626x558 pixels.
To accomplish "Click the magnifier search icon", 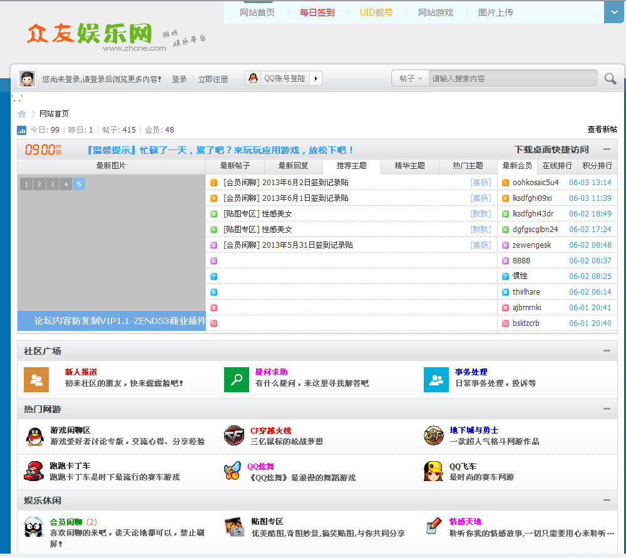I will tap(610, 79).
